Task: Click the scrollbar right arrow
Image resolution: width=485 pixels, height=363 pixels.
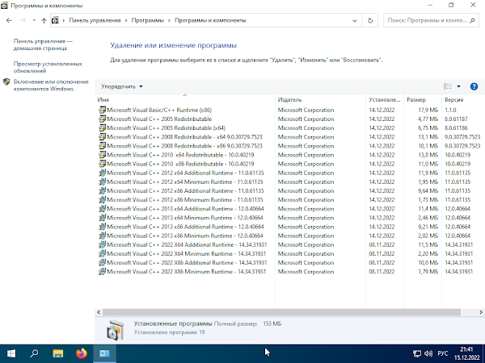Action: point(481,312)
